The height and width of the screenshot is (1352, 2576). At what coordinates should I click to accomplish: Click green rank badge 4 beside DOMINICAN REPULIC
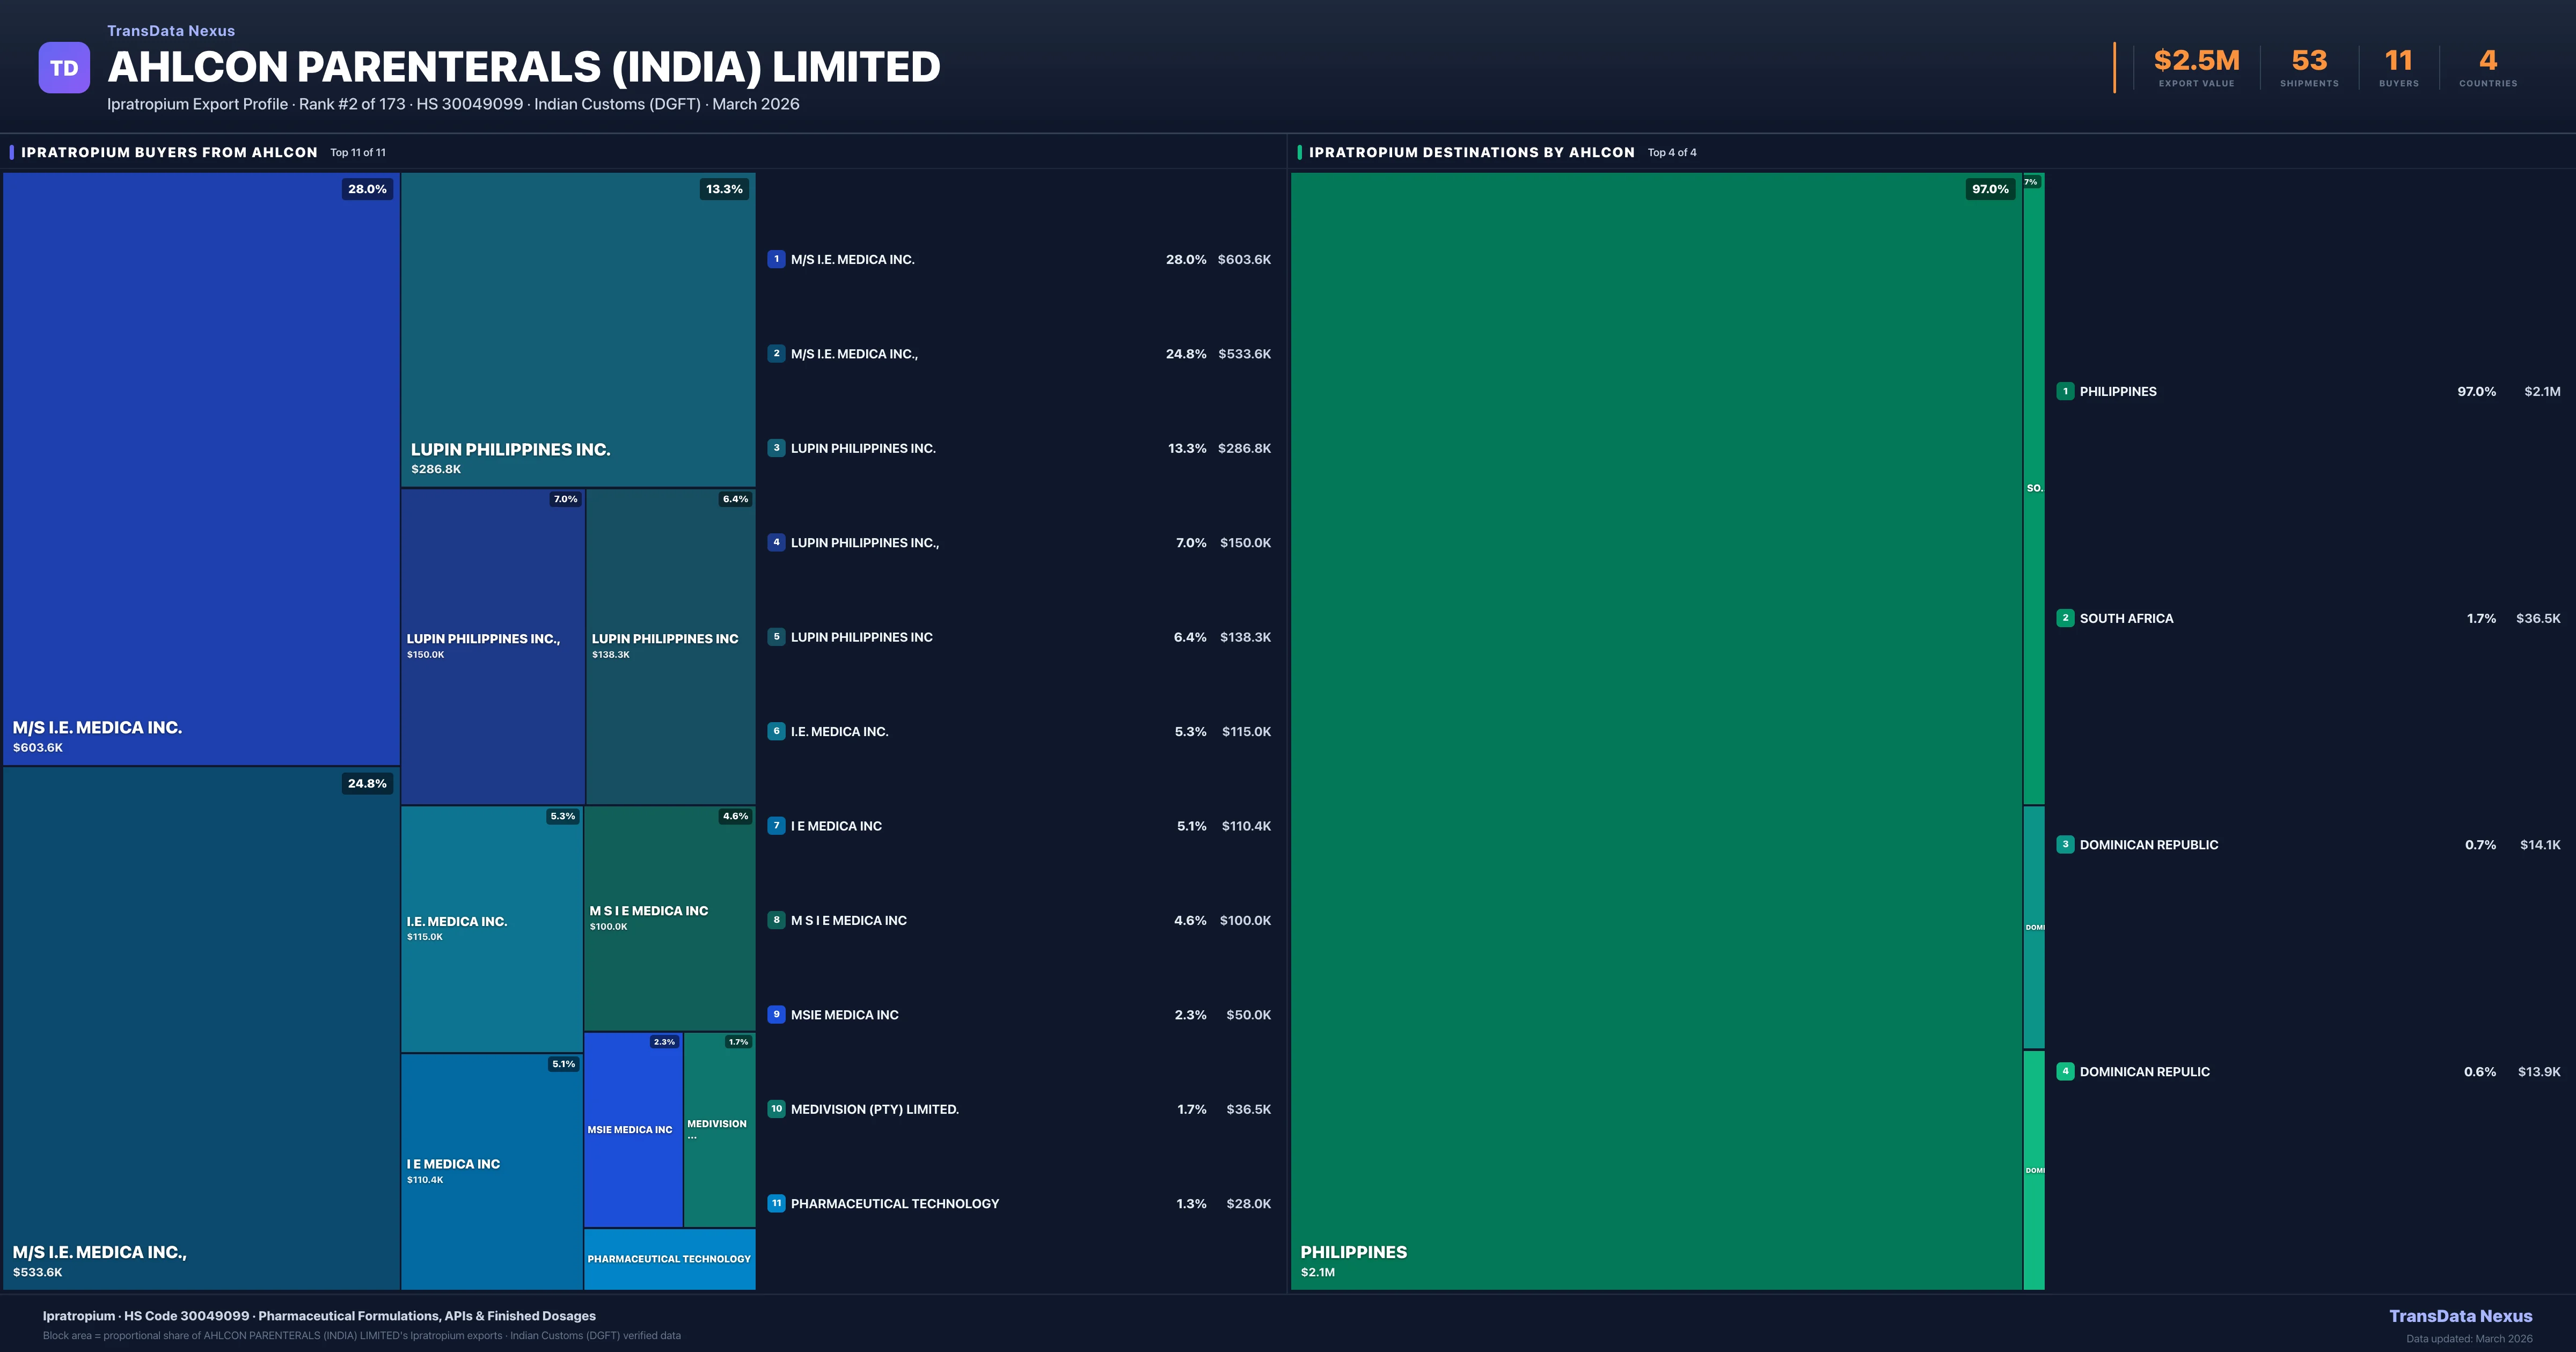click(2065, 1071)
